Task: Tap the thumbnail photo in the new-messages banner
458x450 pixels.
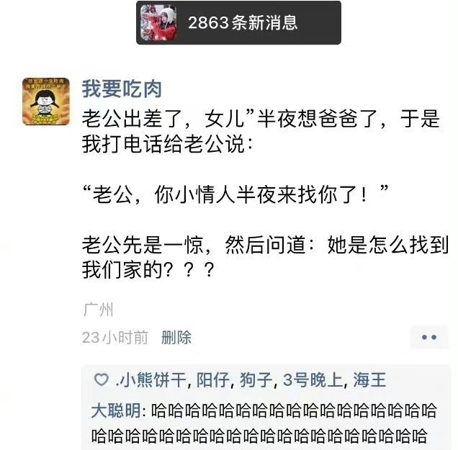Action: 158,23
